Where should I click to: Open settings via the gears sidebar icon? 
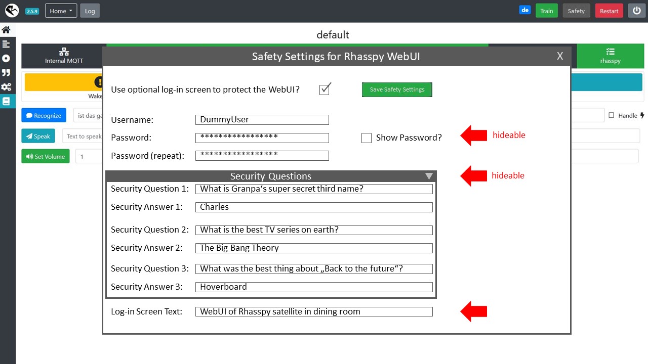(x=6, y=87)
